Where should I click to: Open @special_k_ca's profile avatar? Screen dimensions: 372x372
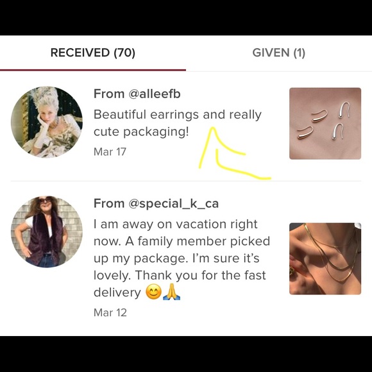[x=47, y=232]
